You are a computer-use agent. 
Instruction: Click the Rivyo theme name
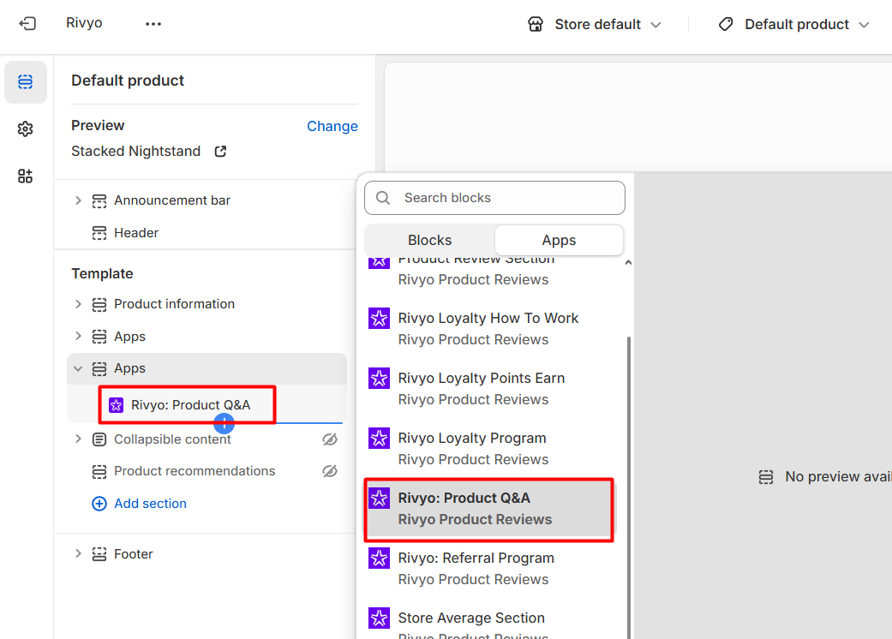click(x=84, y=23)
